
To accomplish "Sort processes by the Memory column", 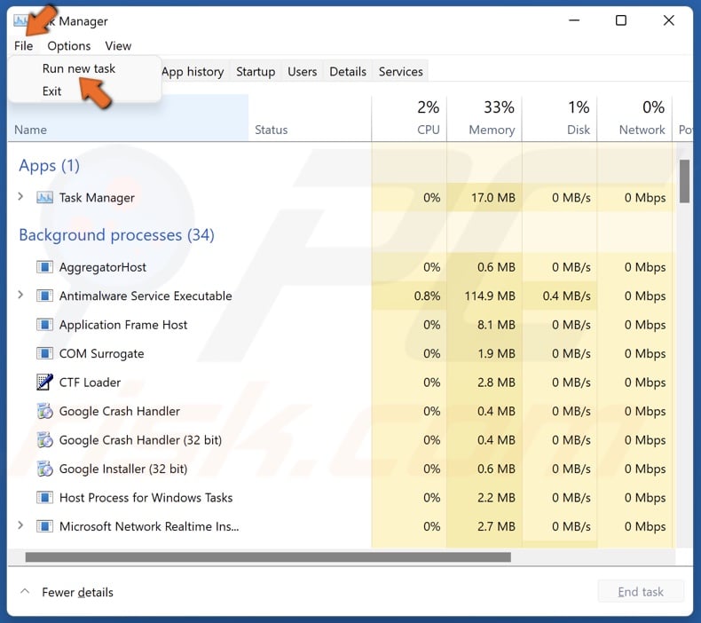I will click(484, 118).
